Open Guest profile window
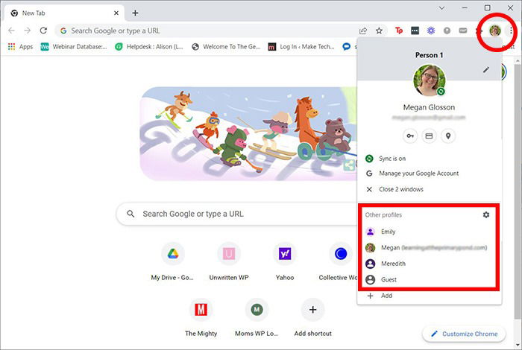Viewport: 522px width, 350px height. coord(429,279)
